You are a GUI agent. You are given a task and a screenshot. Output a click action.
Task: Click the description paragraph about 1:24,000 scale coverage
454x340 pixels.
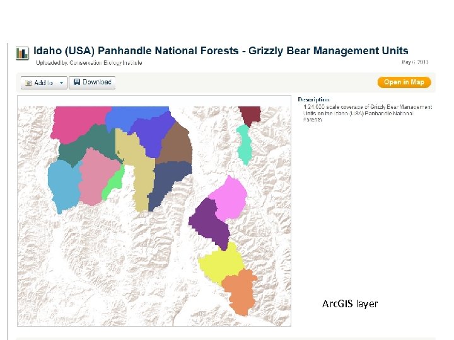(x=368, y=113)
